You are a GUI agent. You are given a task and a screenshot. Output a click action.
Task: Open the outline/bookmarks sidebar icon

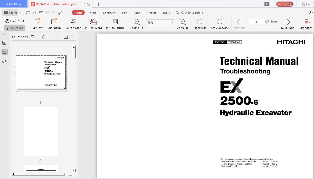(4, 43)
